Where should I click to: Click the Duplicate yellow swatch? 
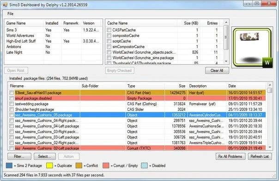(x=49, y=165)
